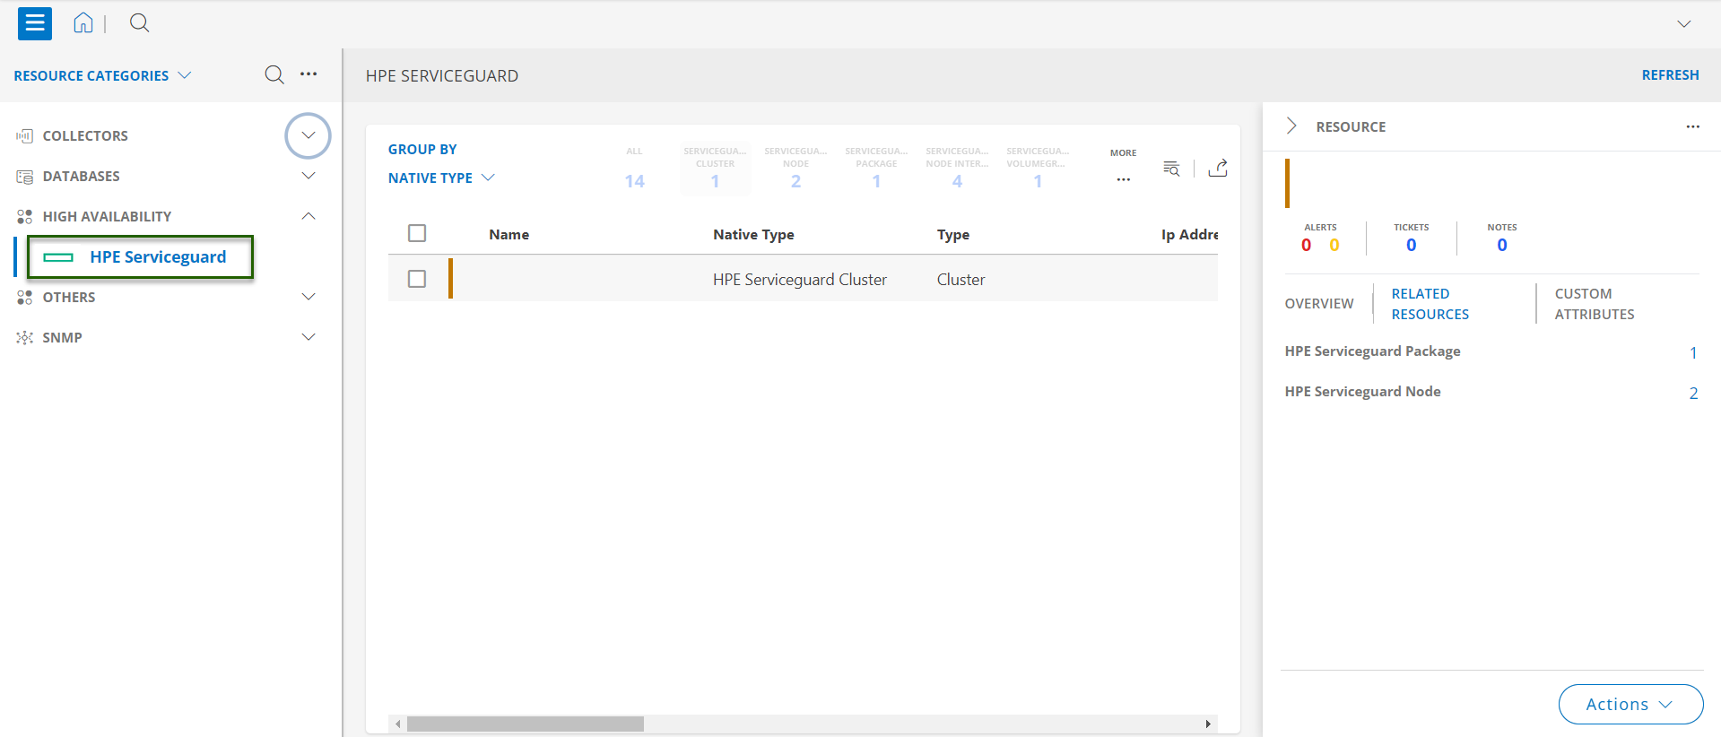Filter by Serviceguard VolumeGroup type
The image size is (1721, 737).
click(1038, 169)
